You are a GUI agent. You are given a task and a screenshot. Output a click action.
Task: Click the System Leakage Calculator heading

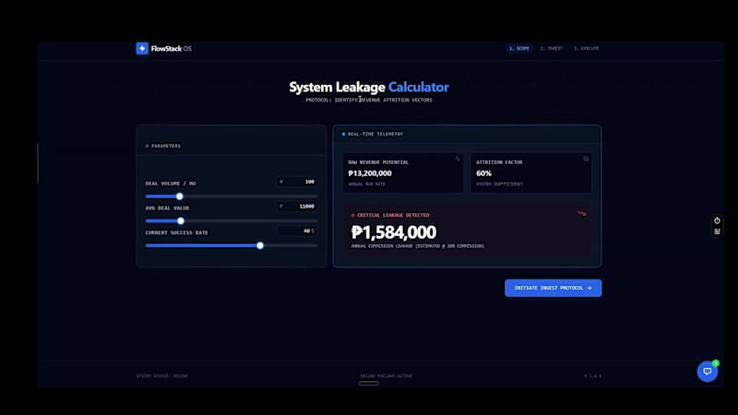[369, 87]
